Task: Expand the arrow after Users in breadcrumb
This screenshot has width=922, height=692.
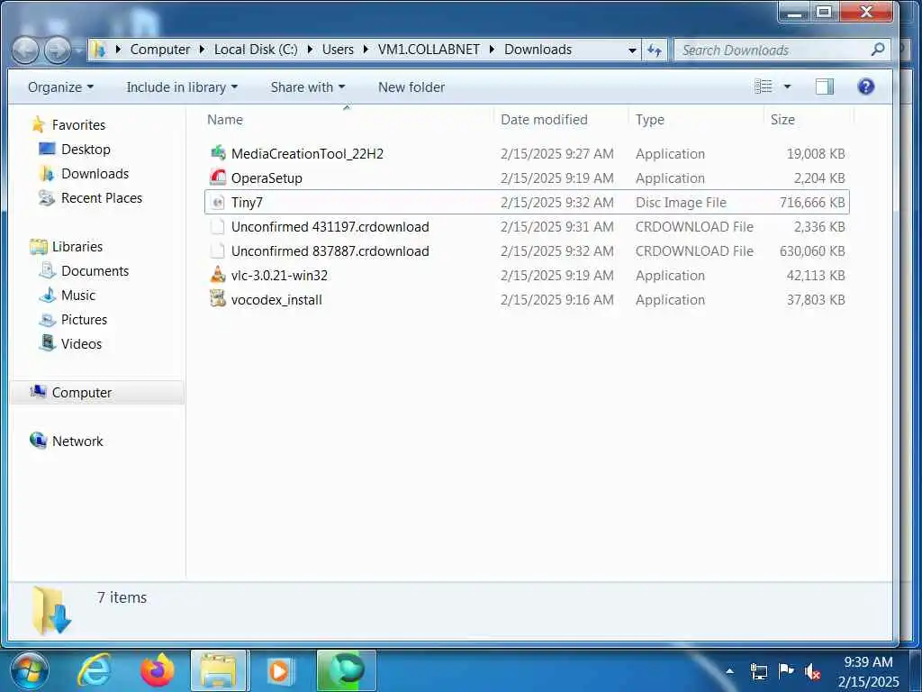Action: [366, 50]
